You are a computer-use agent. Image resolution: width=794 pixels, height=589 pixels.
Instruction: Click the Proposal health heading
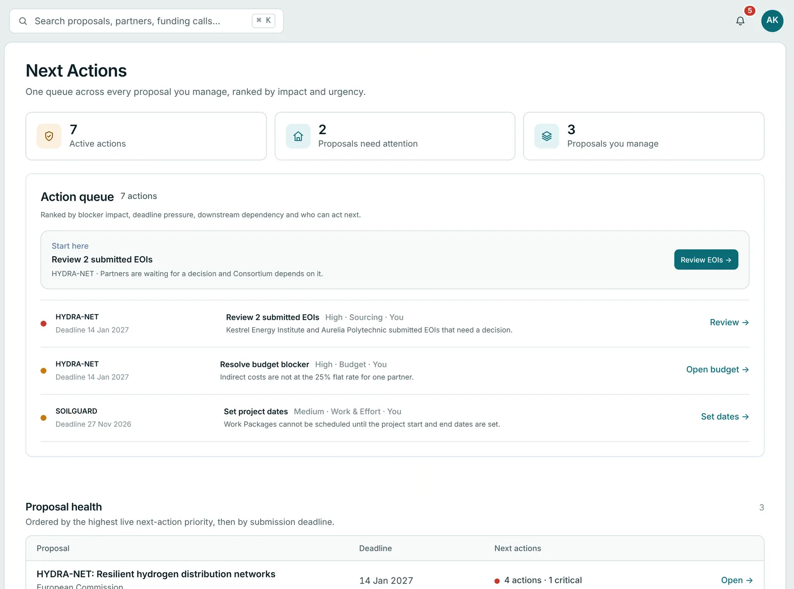coord(64,507)
